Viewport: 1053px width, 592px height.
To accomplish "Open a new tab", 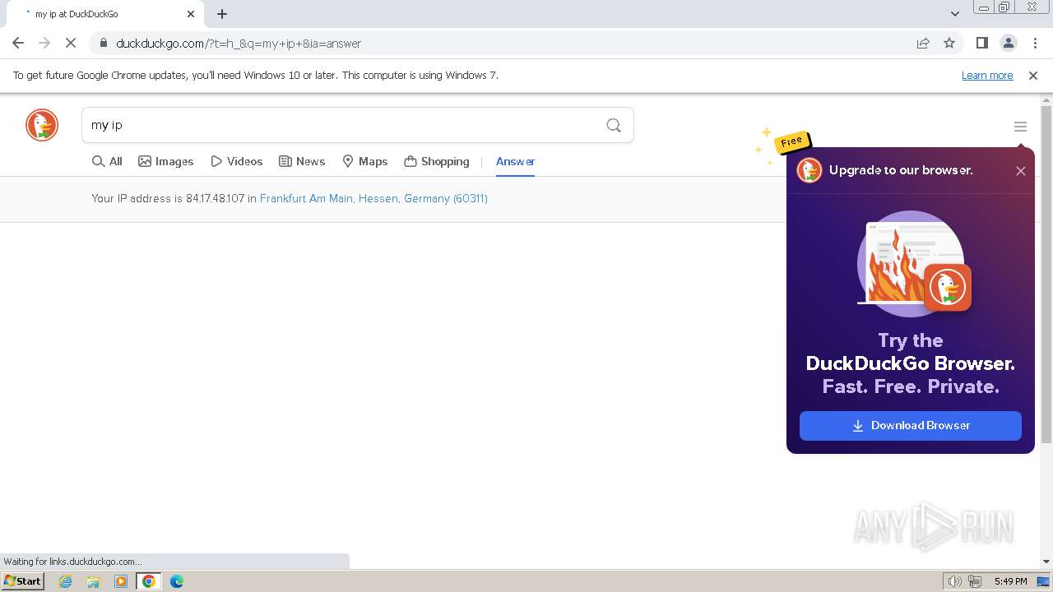I will click(222, 14).
